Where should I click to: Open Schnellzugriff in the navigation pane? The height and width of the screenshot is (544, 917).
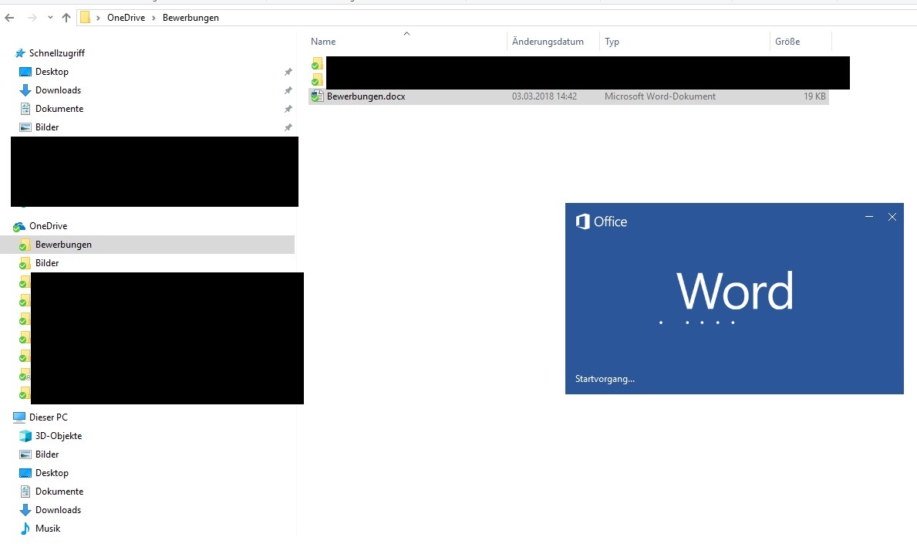[57, 53]
